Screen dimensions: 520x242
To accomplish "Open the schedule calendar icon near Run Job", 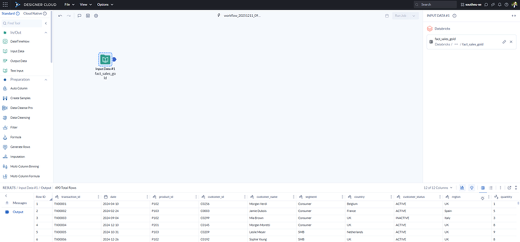I will coord(387,16).
